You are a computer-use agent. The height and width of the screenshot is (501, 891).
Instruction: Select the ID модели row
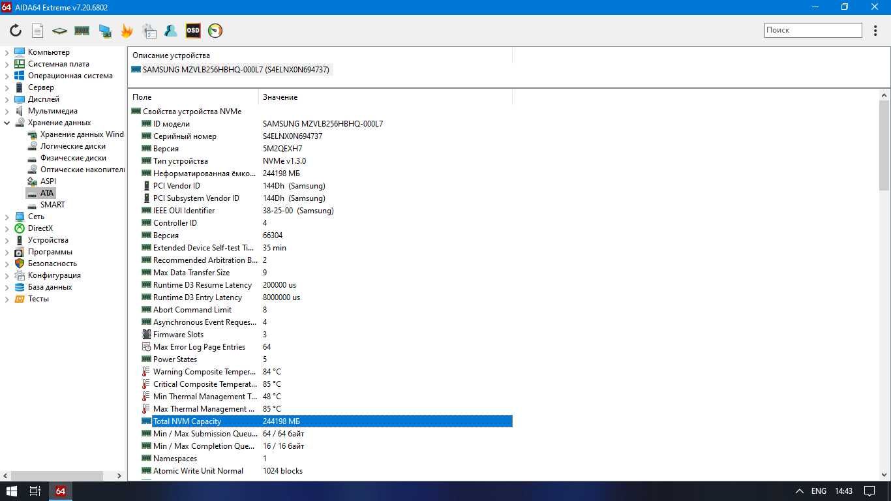coord(326,124)
